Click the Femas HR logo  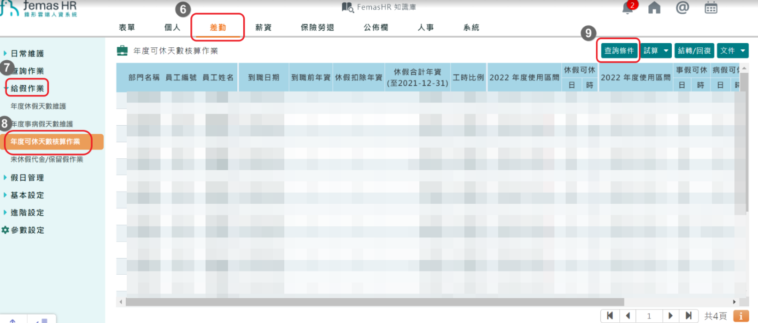pos(39,8)
